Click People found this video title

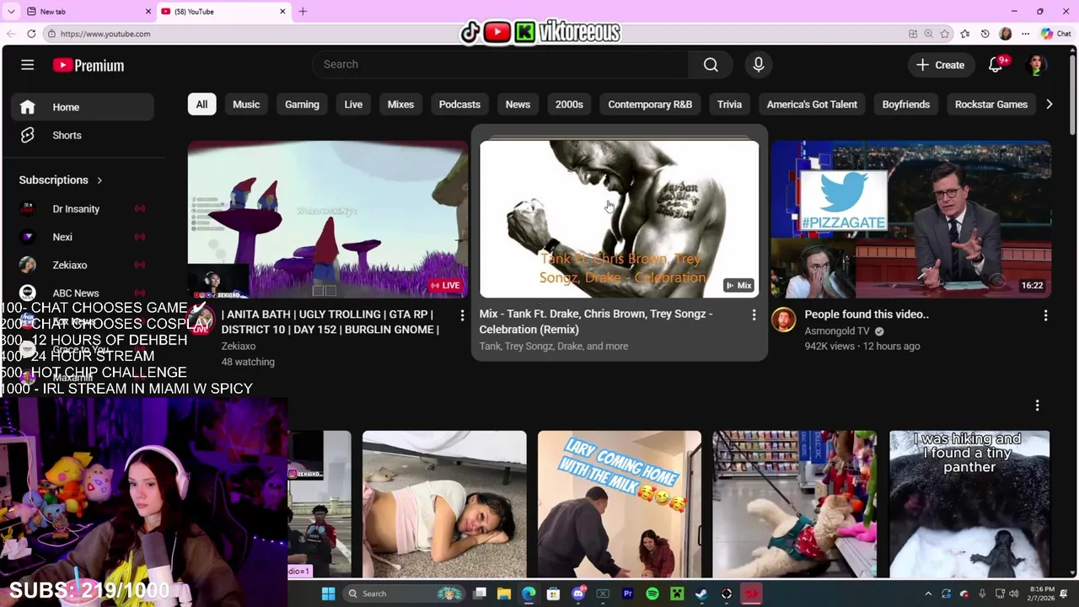click(867, 314)
